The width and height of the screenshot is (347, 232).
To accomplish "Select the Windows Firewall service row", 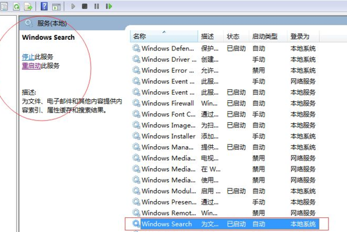I will click(x=225, y=103).
